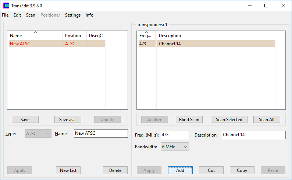The image size is (292, 180).
Task: Select the New ATSC list entry
Action: 35,44
